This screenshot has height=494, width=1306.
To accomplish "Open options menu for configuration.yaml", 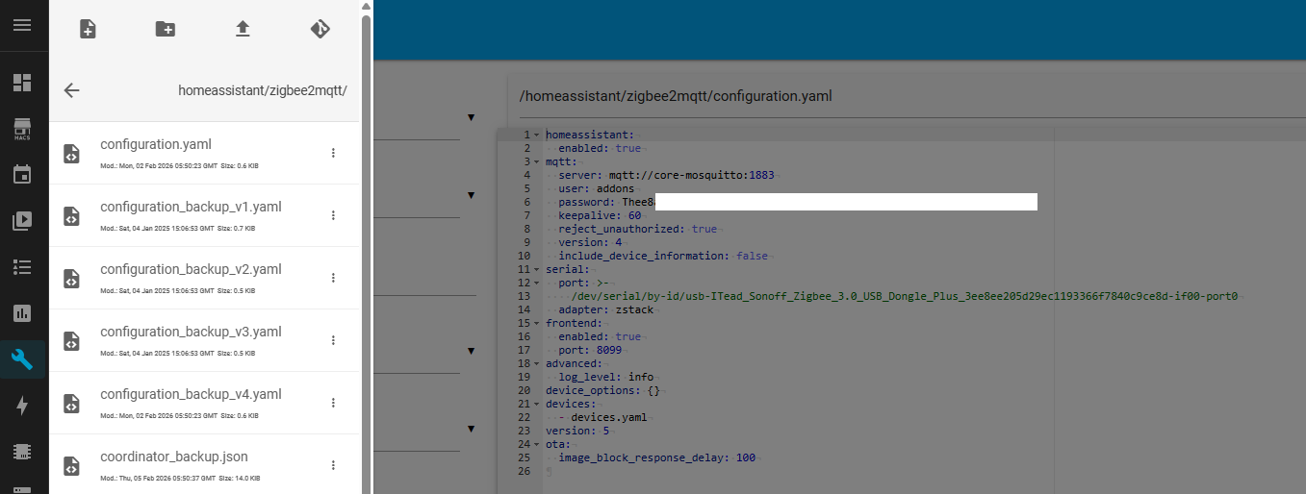I will (x=333, y=153).
